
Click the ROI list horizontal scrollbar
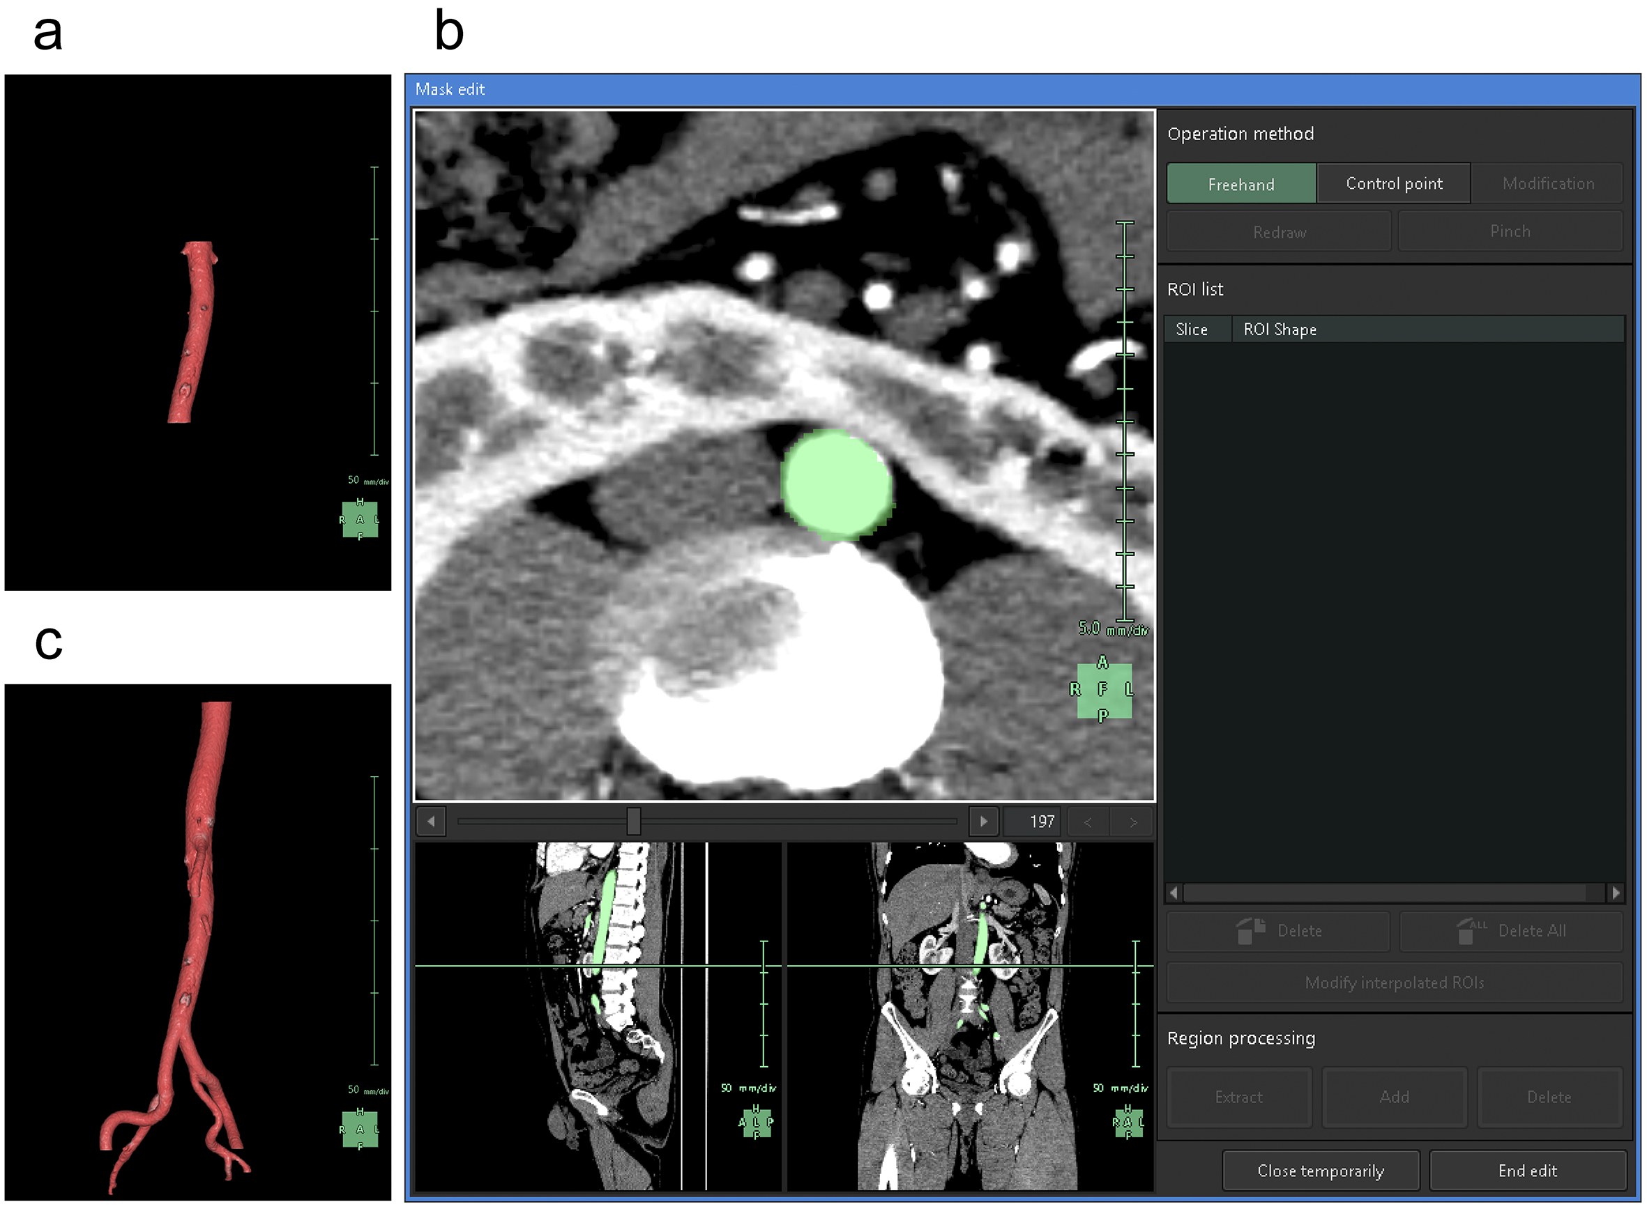[1384, 893]
